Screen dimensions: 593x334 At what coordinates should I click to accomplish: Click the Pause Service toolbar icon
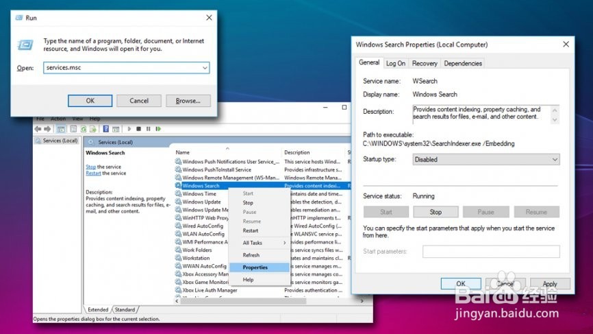tap(148, 129)
